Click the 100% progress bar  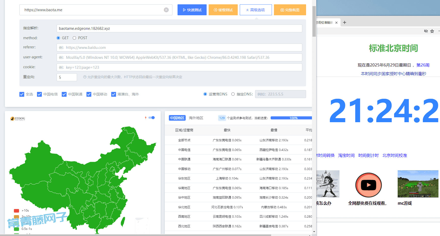[x=291, y=118]
